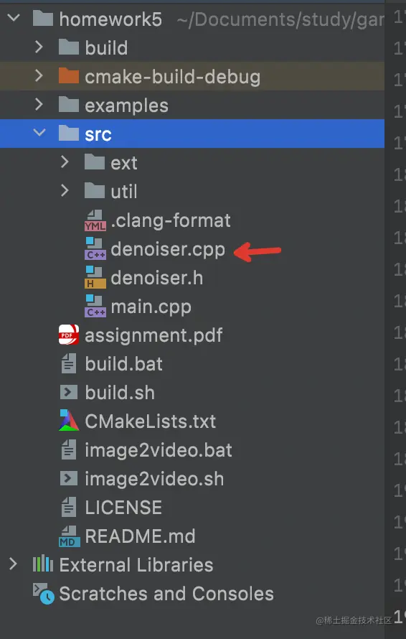Image resolution: width=406 pixels, height=639 pixels.
Task: Click the .clang-format YML file icon
Action: 95,220
